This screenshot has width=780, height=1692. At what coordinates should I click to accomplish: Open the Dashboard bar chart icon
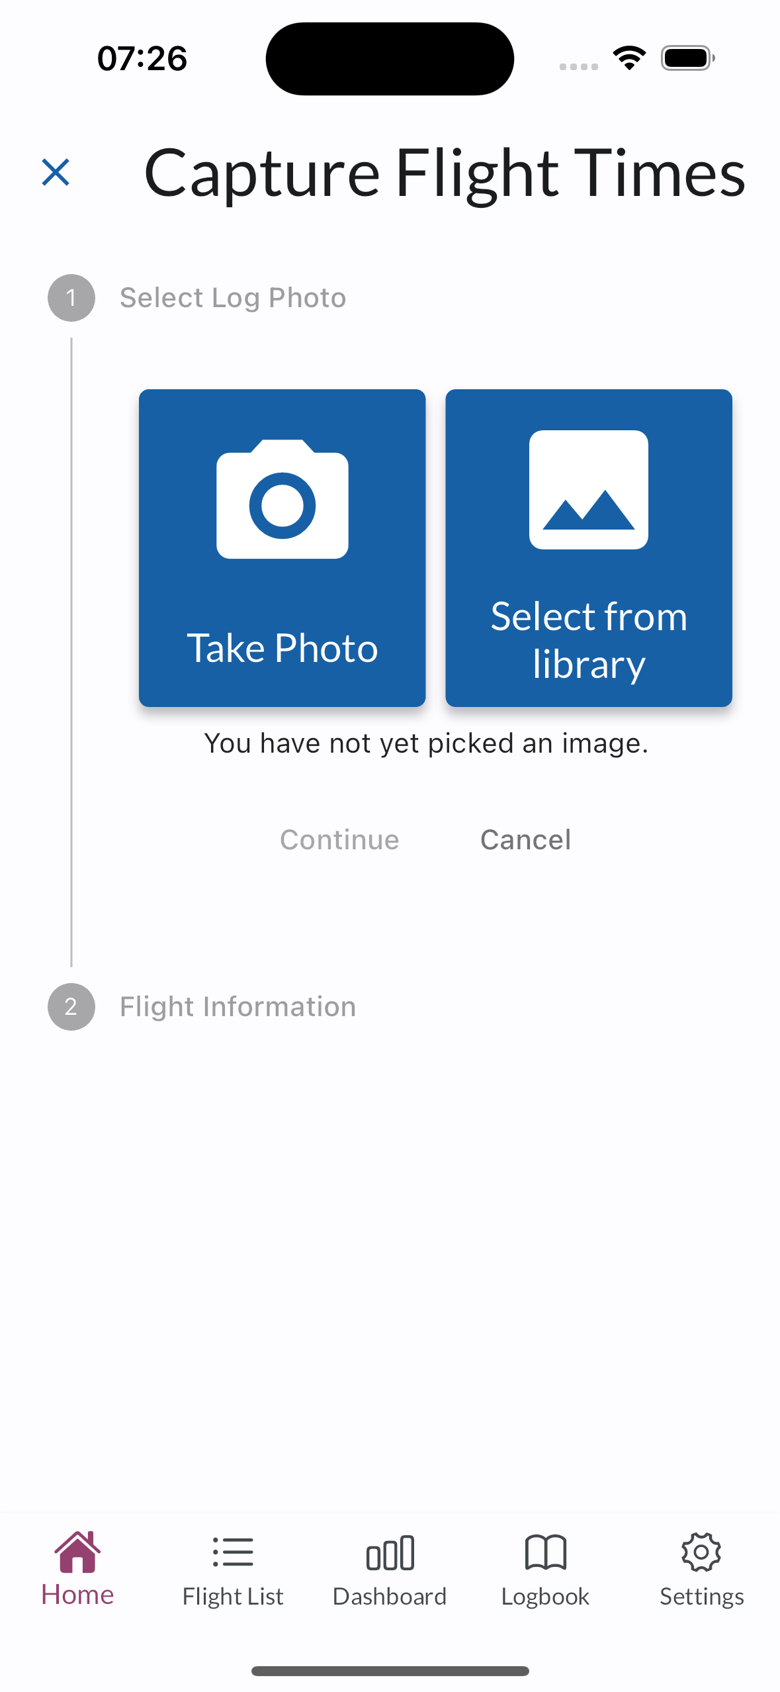pos(390,1553)
